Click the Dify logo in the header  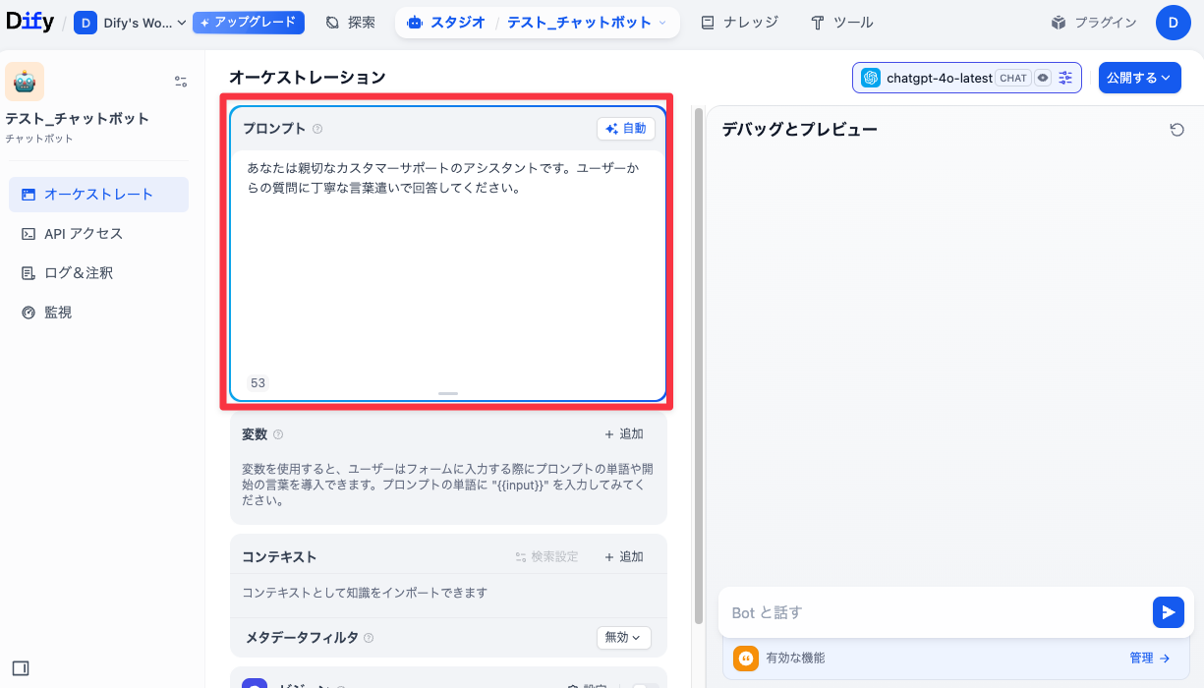click(30, 22)
